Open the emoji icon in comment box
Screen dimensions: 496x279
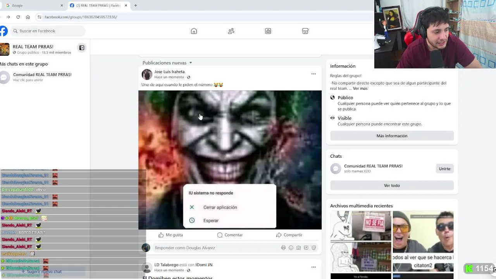[291, 248]
